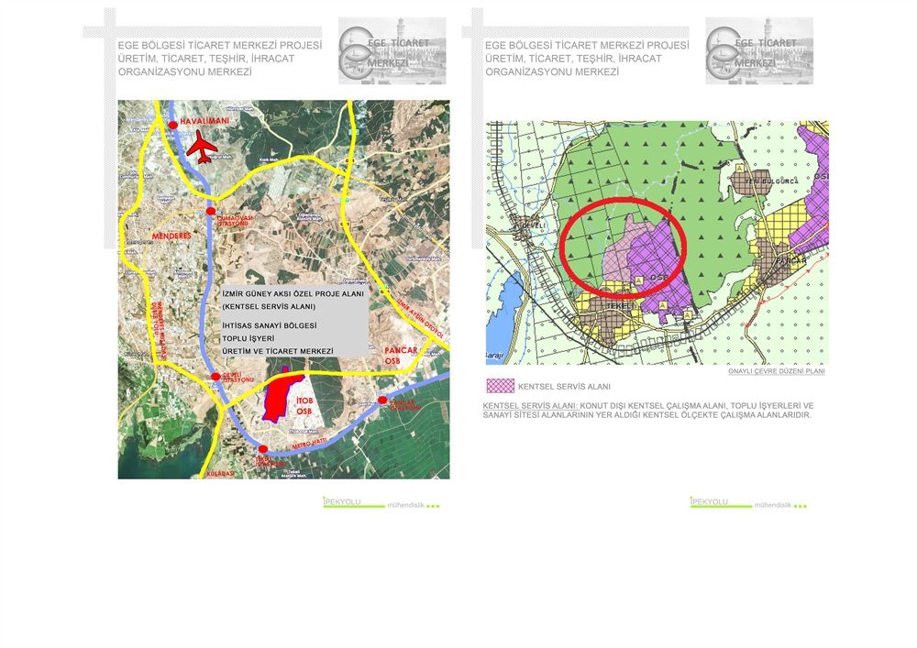Select 'İHTİSAS SANAYİ BÖLGESİ' line in gray box
917x648 pixels.
[x=270, y=325]
